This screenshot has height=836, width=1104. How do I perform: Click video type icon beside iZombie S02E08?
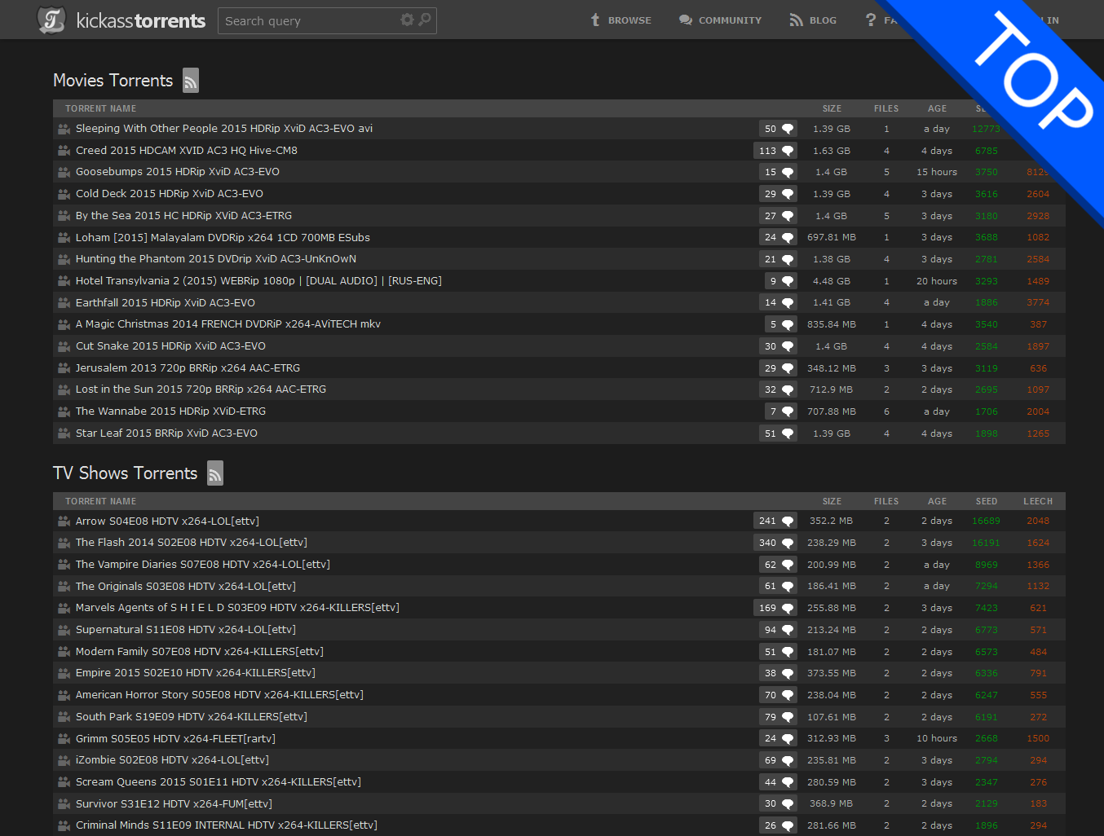(64, 760)
